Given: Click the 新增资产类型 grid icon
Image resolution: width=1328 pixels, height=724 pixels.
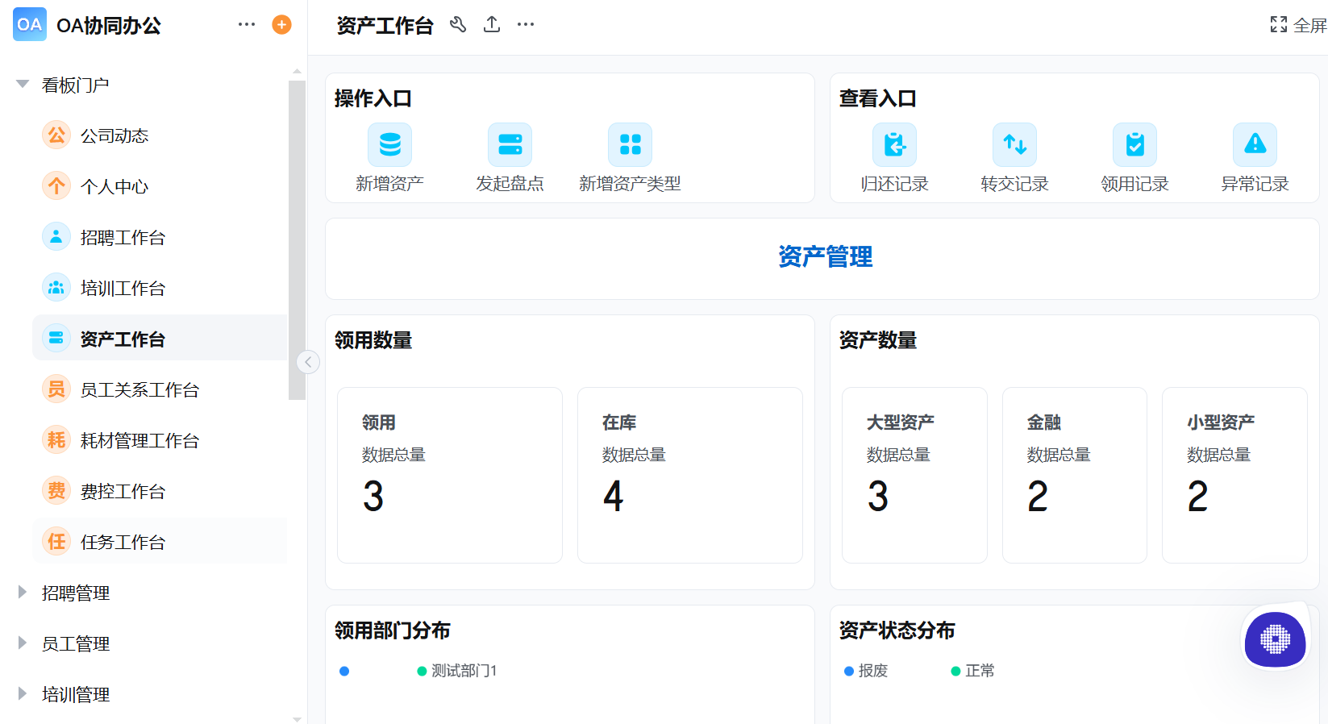Looking at the screenshot, I should 630,144.
